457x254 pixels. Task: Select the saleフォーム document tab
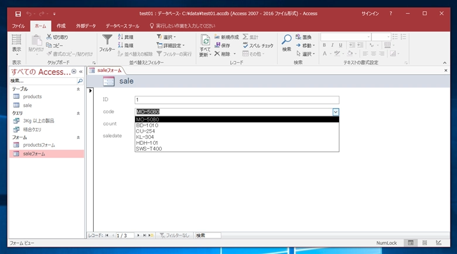(106, 70)
